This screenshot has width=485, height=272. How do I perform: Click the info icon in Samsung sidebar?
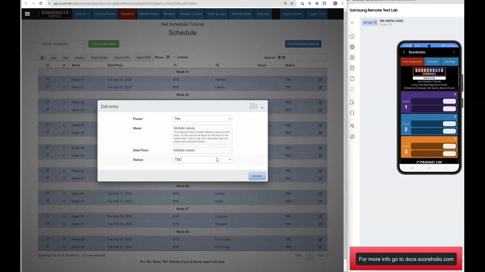(352, 37)
